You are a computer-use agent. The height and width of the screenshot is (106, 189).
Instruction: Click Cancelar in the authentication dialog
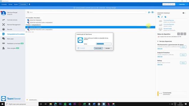(107, 48)
